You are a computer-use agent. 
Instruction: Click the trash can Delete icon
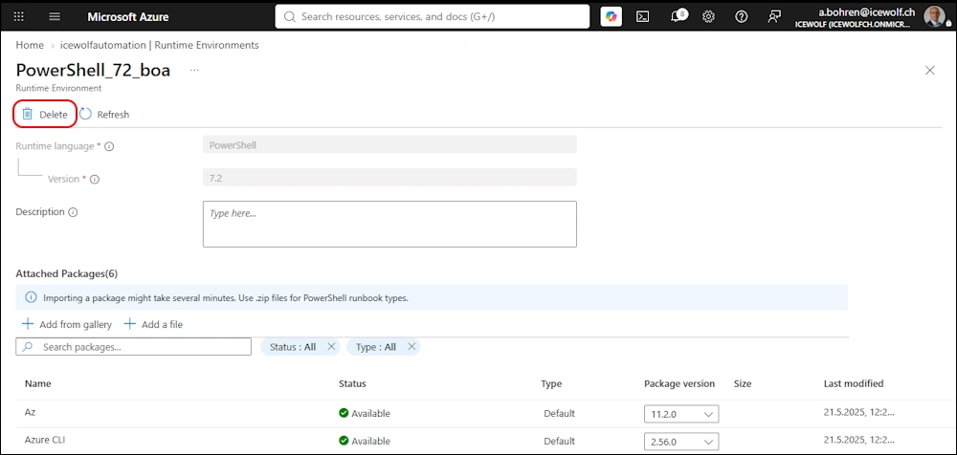[27, 114]
